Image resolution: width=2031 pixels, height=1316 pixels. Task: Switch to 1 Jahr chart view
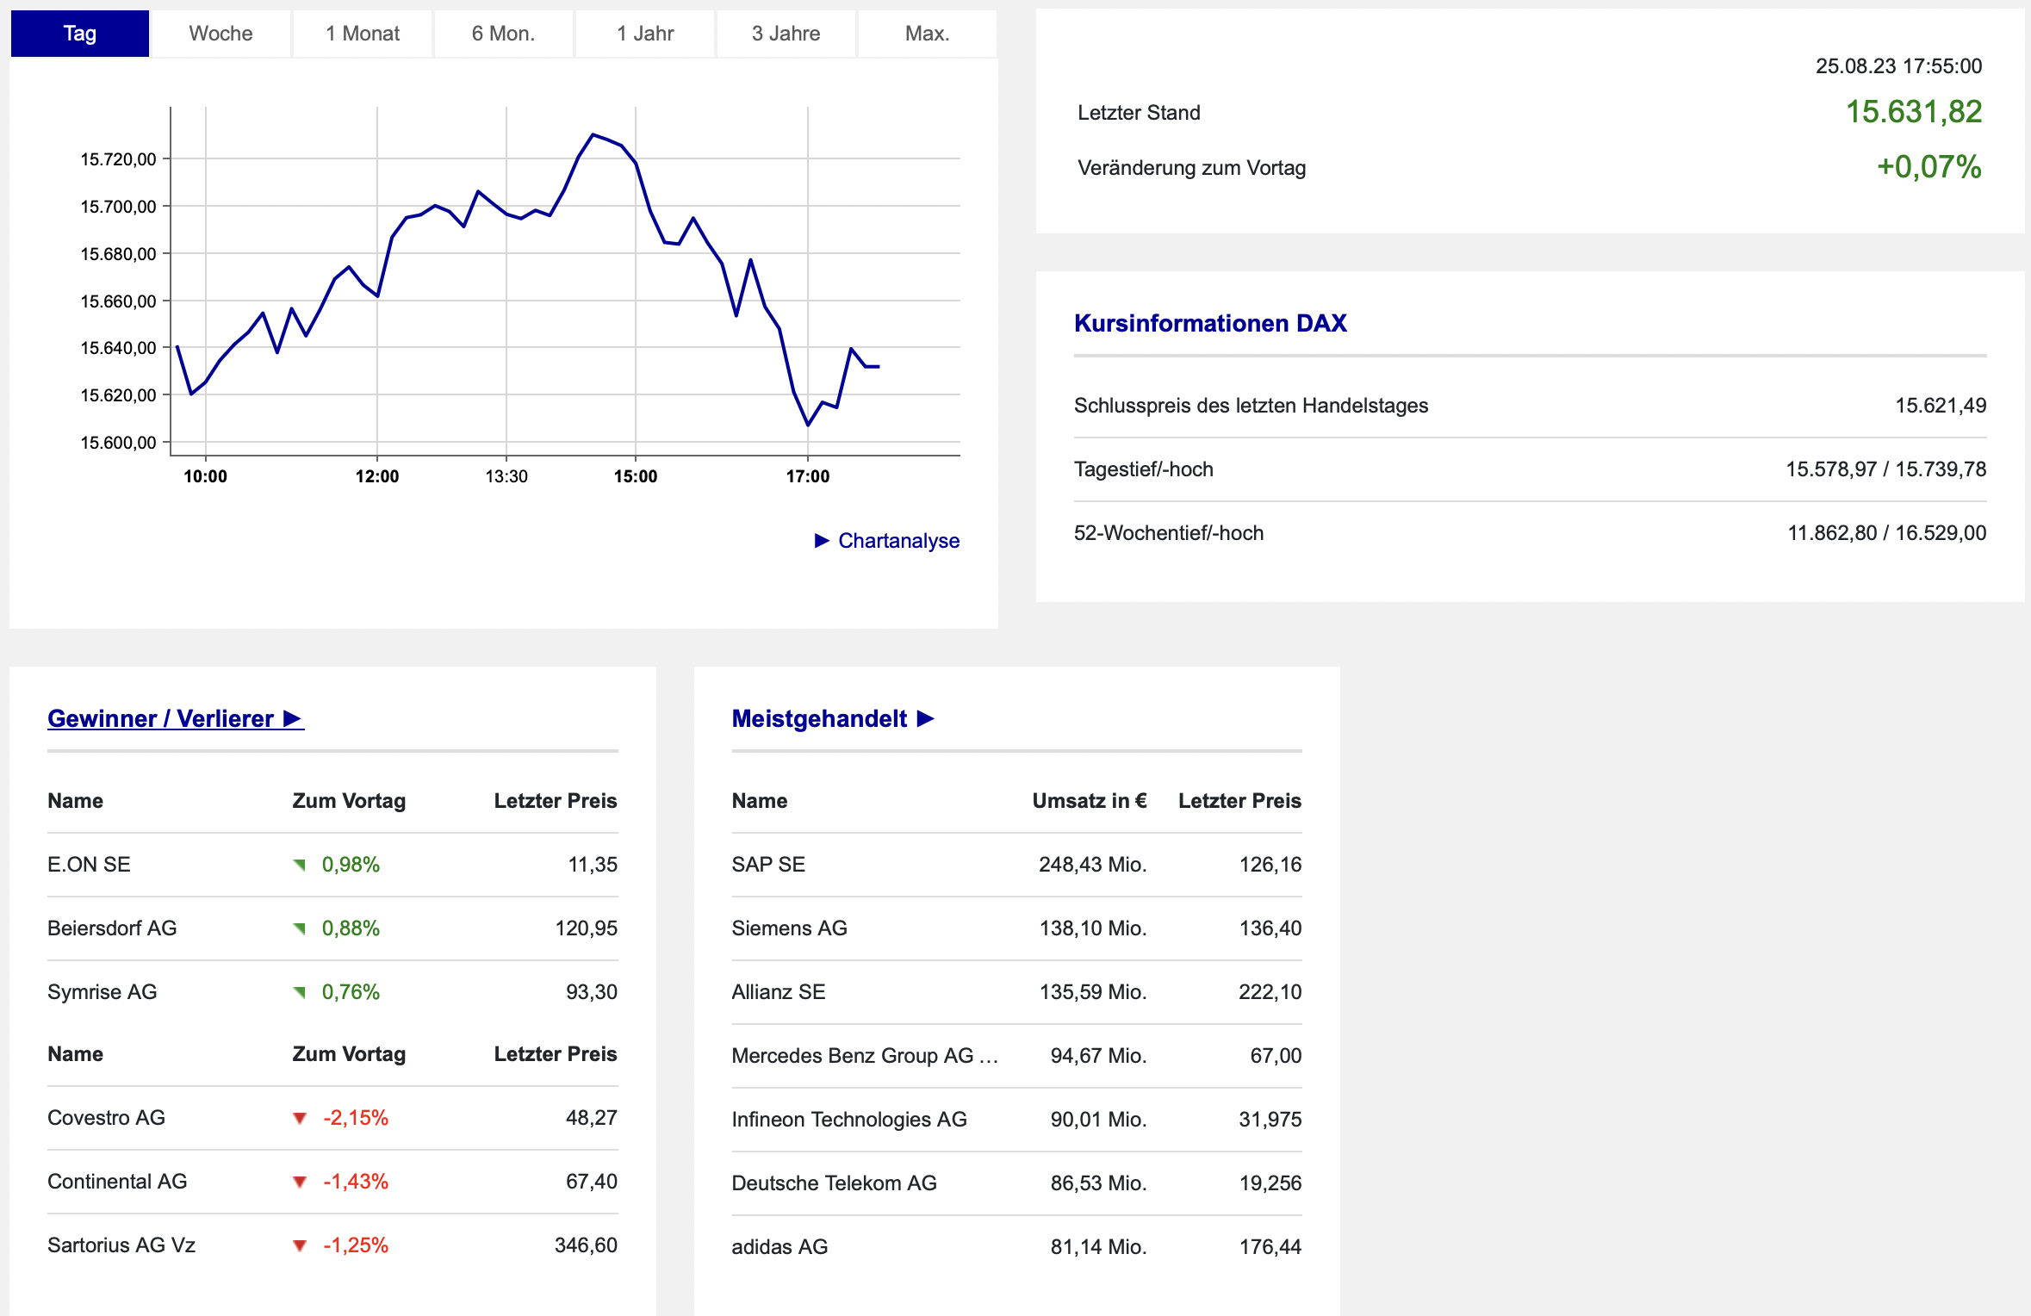click(x=644, y=34)
